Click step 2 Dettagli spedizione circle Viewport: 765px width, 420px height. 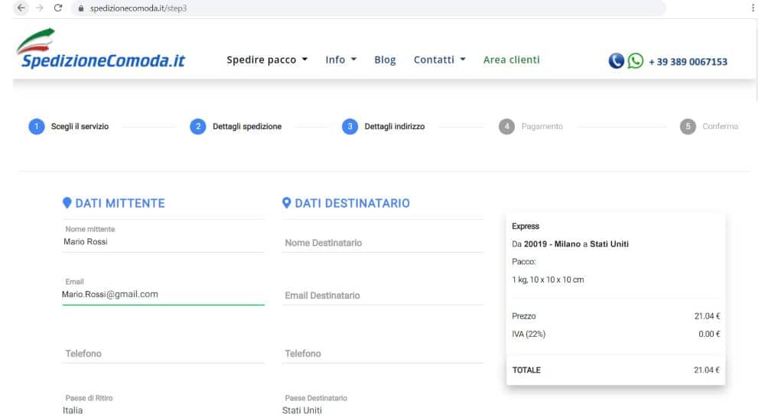[197, 127]
